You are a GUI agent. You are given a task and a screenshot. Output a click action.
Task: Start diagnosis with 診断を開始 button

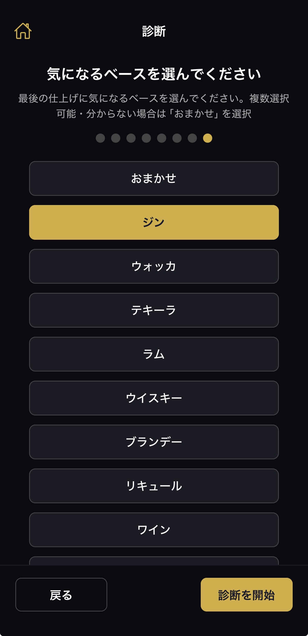[246, 595]
